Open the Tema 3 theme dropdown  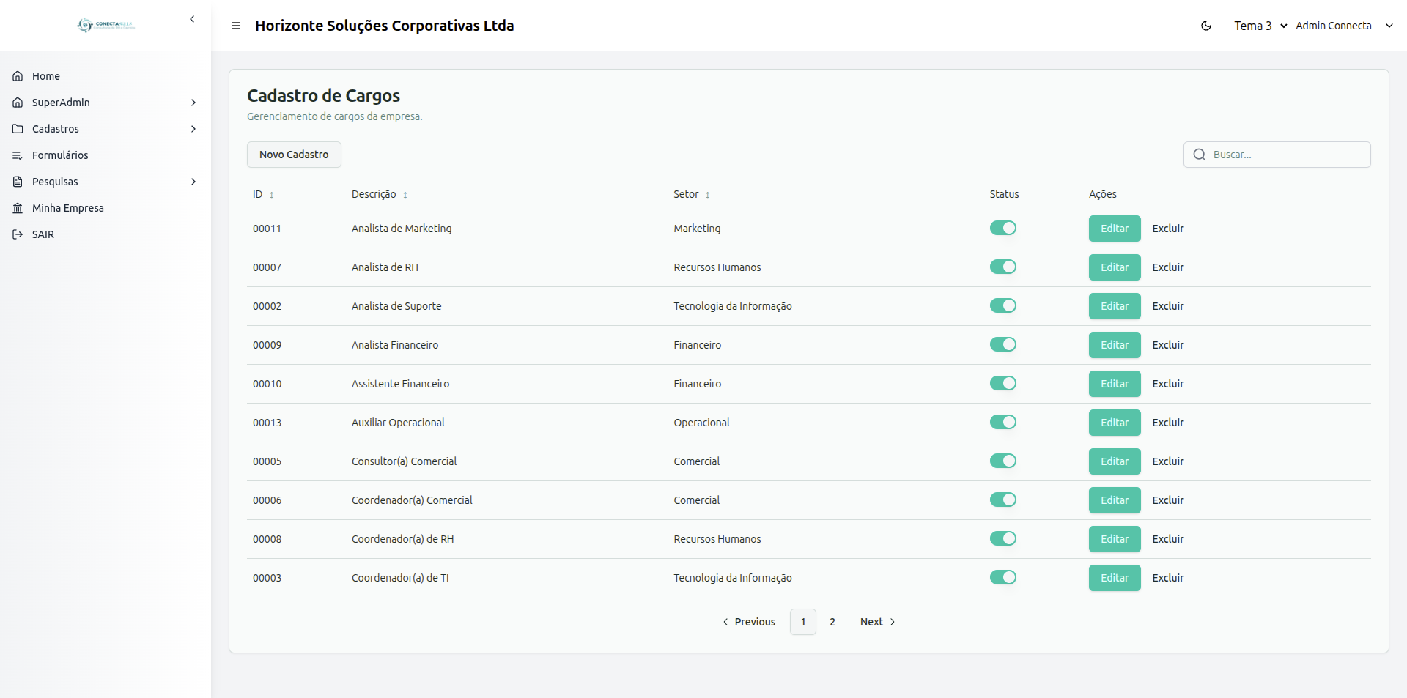pyautogui.click(x=1260, y=26)
